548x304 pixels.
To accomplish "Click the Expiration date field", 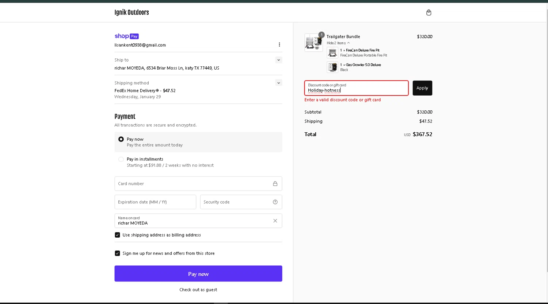I will point(155,202).
